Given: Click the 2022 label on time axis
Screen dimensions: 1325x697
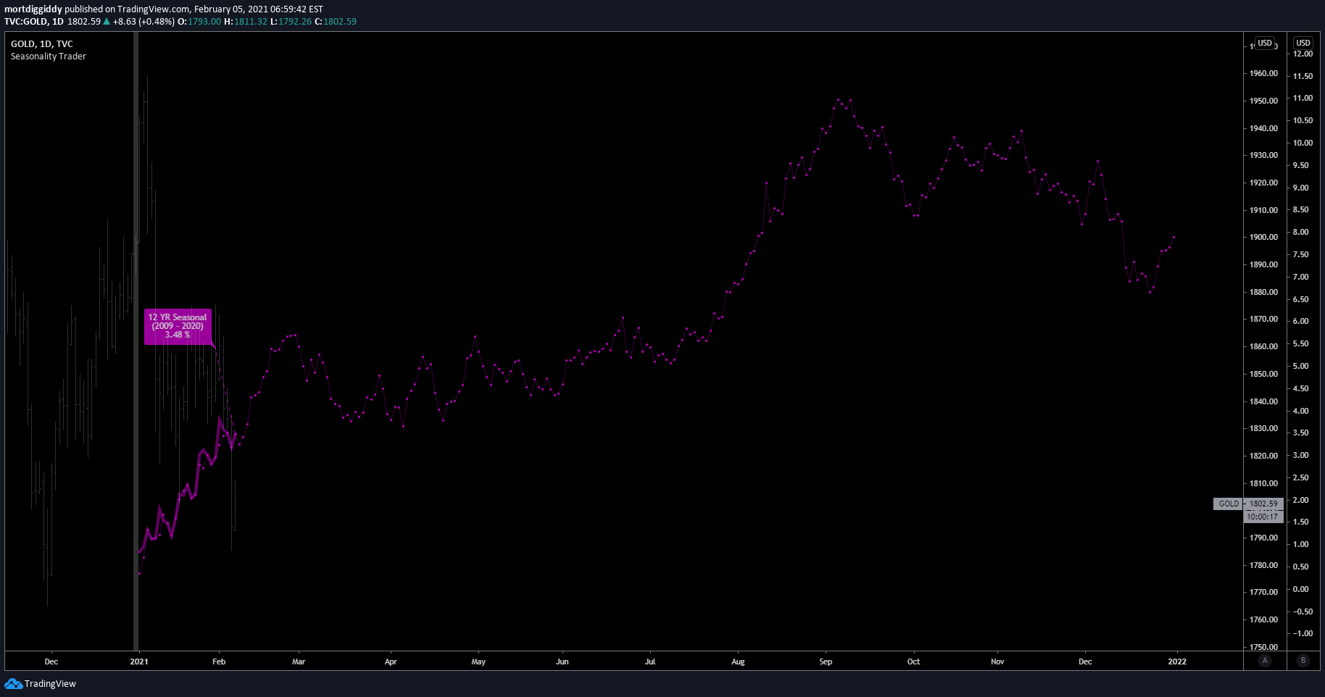Looking at the screenshot, I should pyautogui.click(x=1177, y=661).
